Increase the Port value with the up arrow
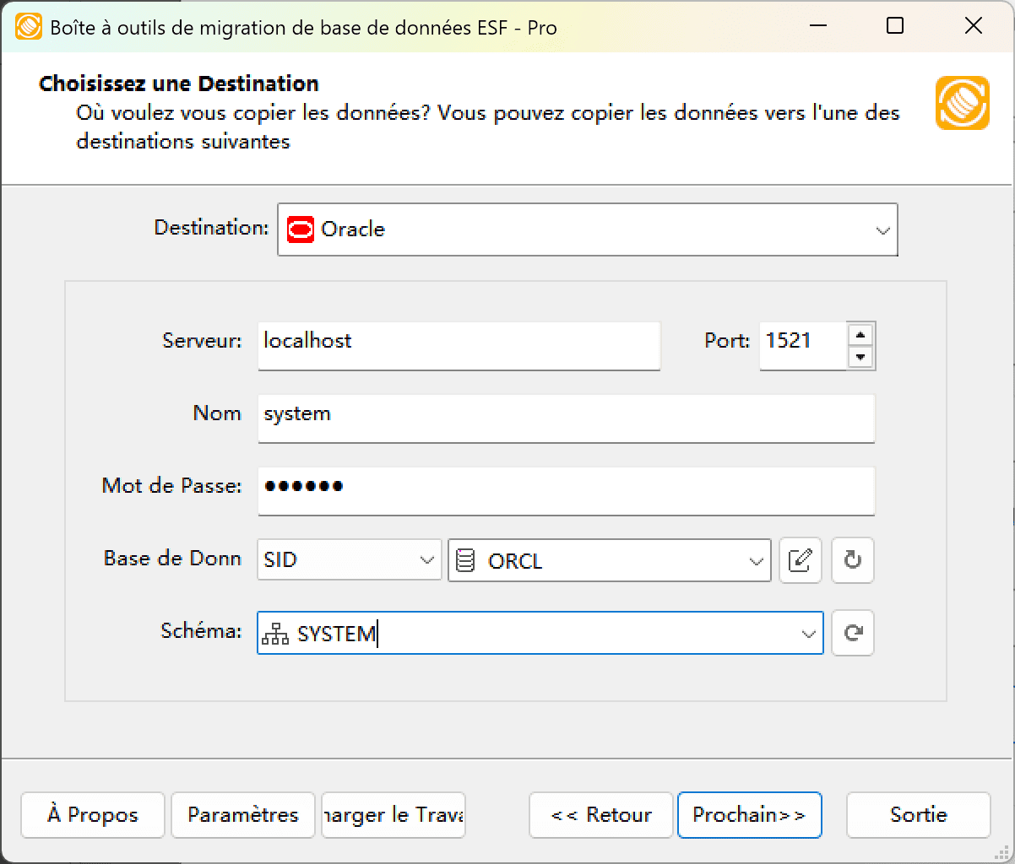 pos(860,335)
